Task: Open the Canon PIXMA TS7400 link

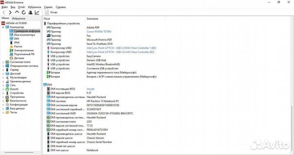Action: coord(99,31)
